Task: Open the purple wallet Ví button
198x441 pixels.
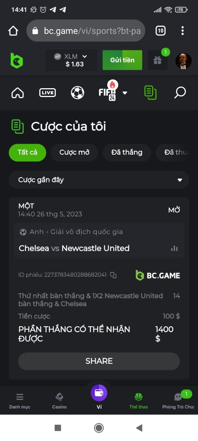Action: click(x=99, y=393)
